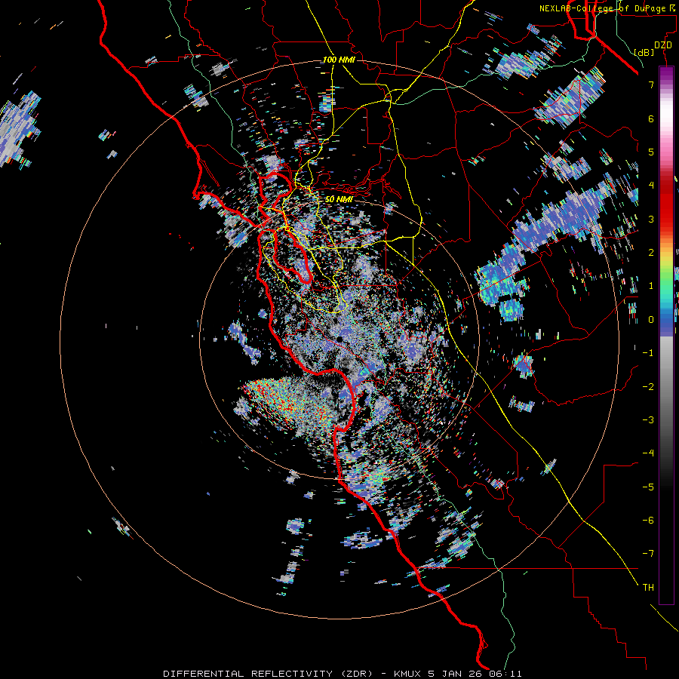Click the 1 value on color scale
The height and width of the screenshot is (679, 679).
click(651, 286)
